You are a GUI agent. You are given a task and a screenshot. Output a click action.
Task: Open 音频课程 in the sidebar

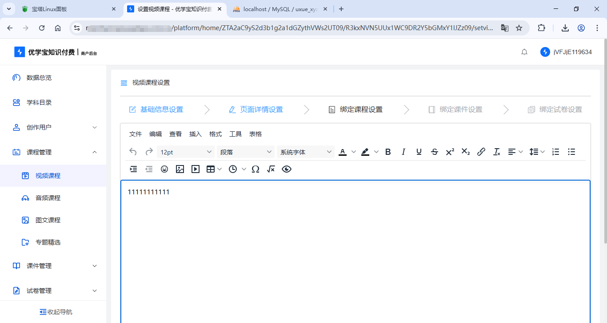48,197
